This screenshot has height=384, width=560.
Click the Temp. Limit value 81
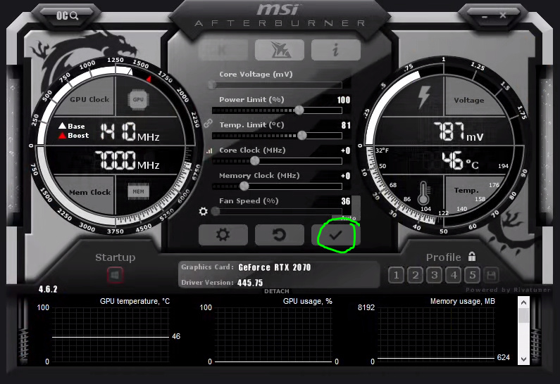point(346,125)
